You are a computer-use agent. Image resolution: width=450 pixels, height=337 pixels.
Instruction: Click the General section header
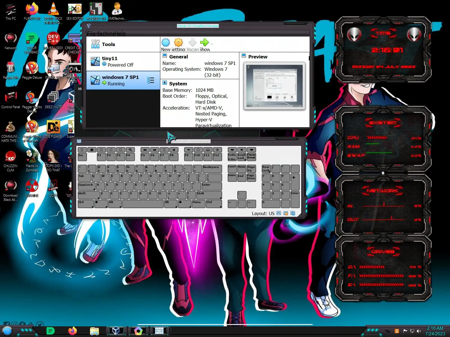pos(178,57)
